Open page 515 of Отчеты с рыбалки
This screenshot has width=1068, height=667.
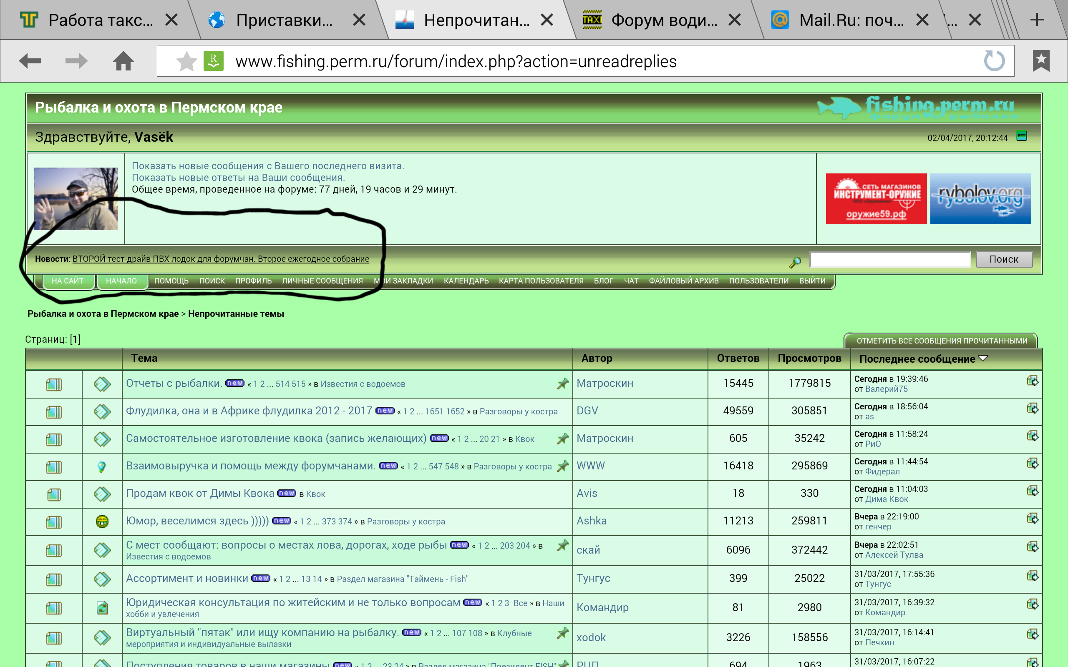(x=298, y=384)
